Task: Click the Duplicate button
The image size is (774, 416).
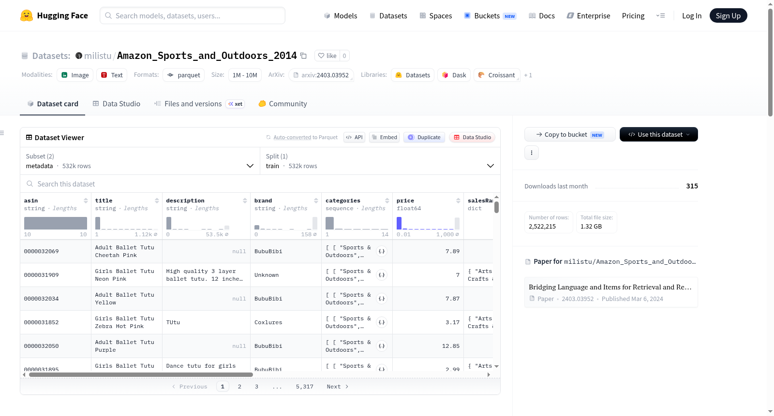Action: point(424,137)
